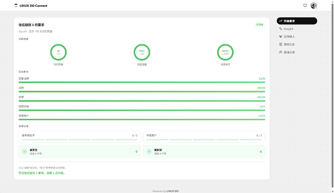Viewport: 334px width, 193px height.
Task: Click the 回复话题 progress bar
Action: pos(142,82)
